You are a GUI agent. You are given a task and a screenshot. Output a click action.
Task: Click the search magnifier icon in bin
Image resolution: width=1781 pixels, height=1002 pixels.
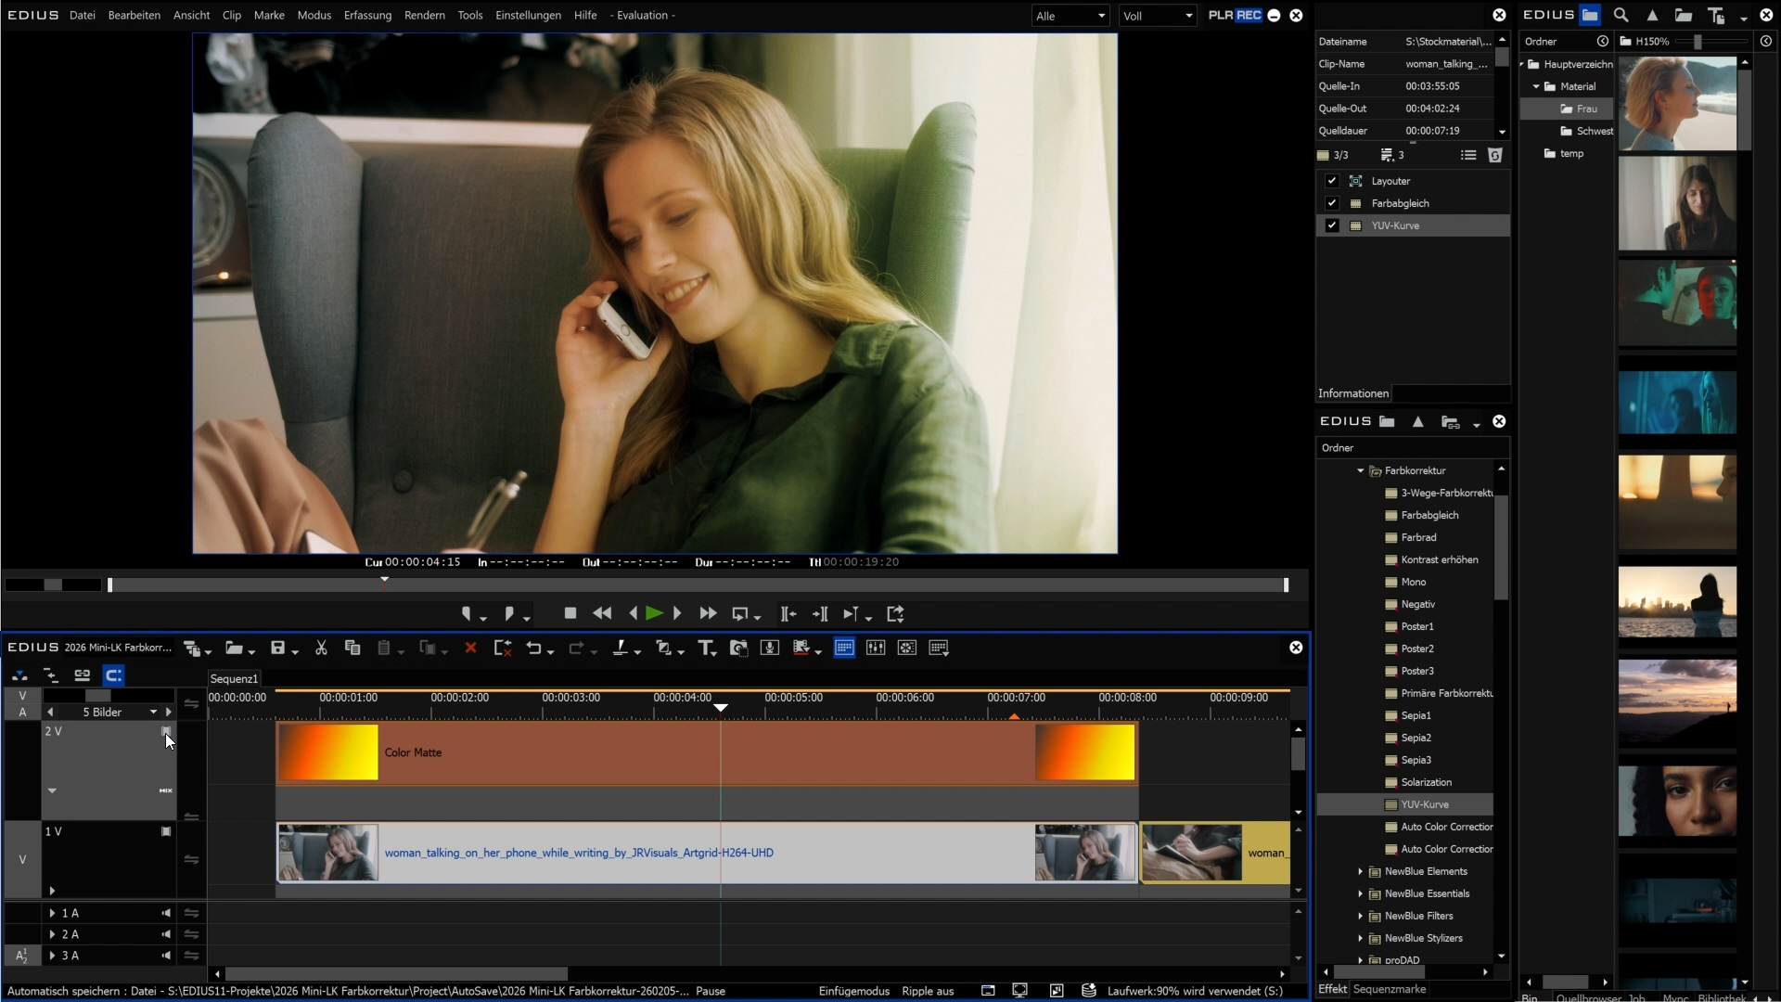pos(1621,15)
